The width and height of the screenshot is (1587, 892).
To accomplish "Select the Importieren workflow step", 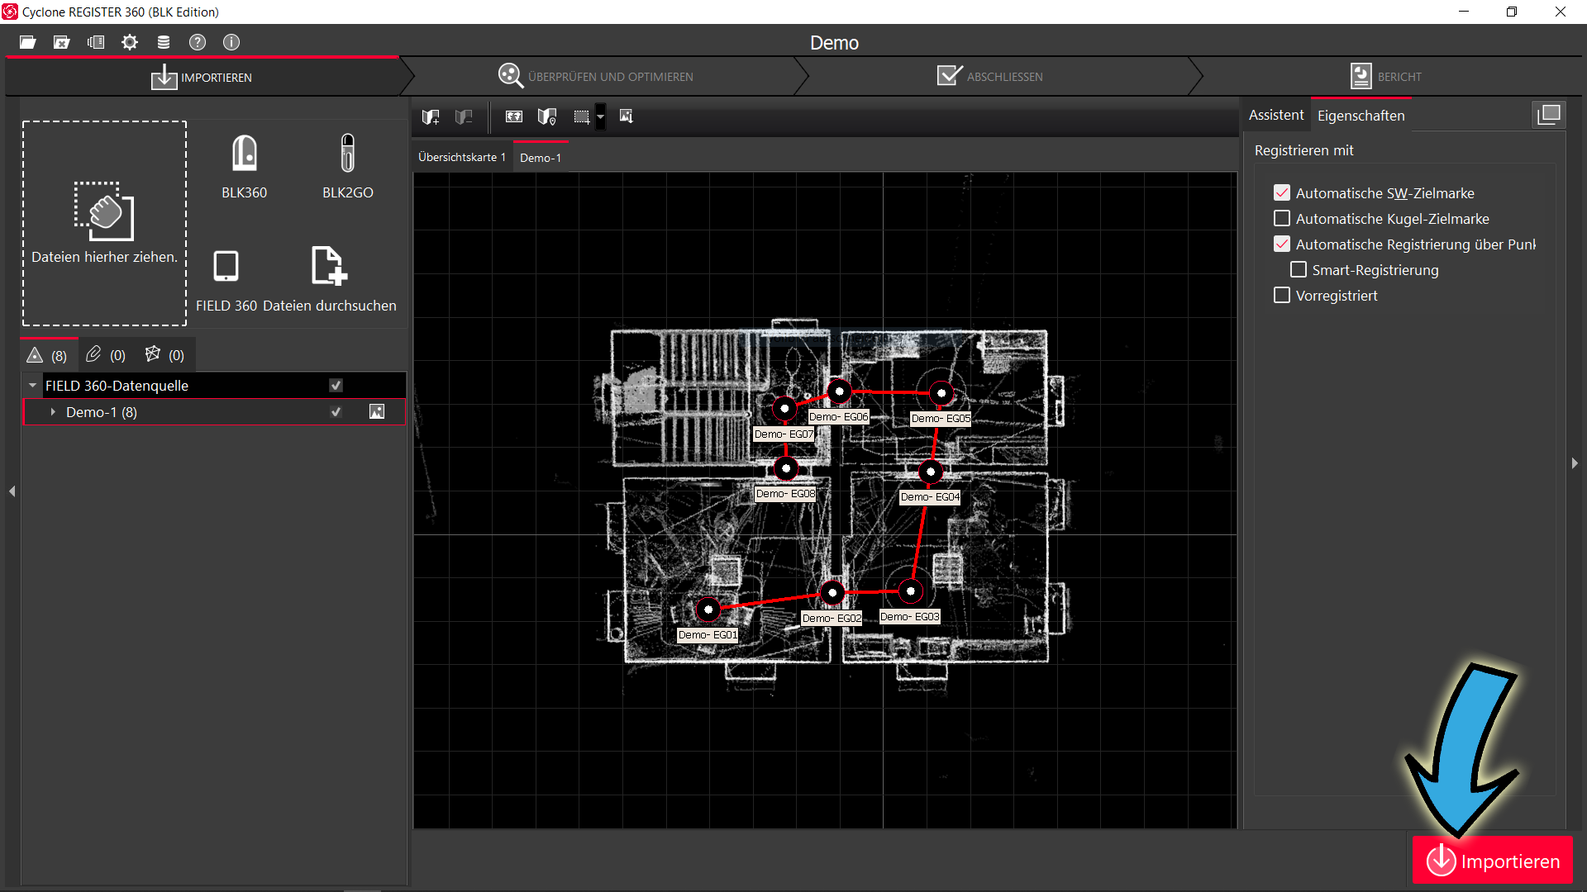I will pos(202,77).
